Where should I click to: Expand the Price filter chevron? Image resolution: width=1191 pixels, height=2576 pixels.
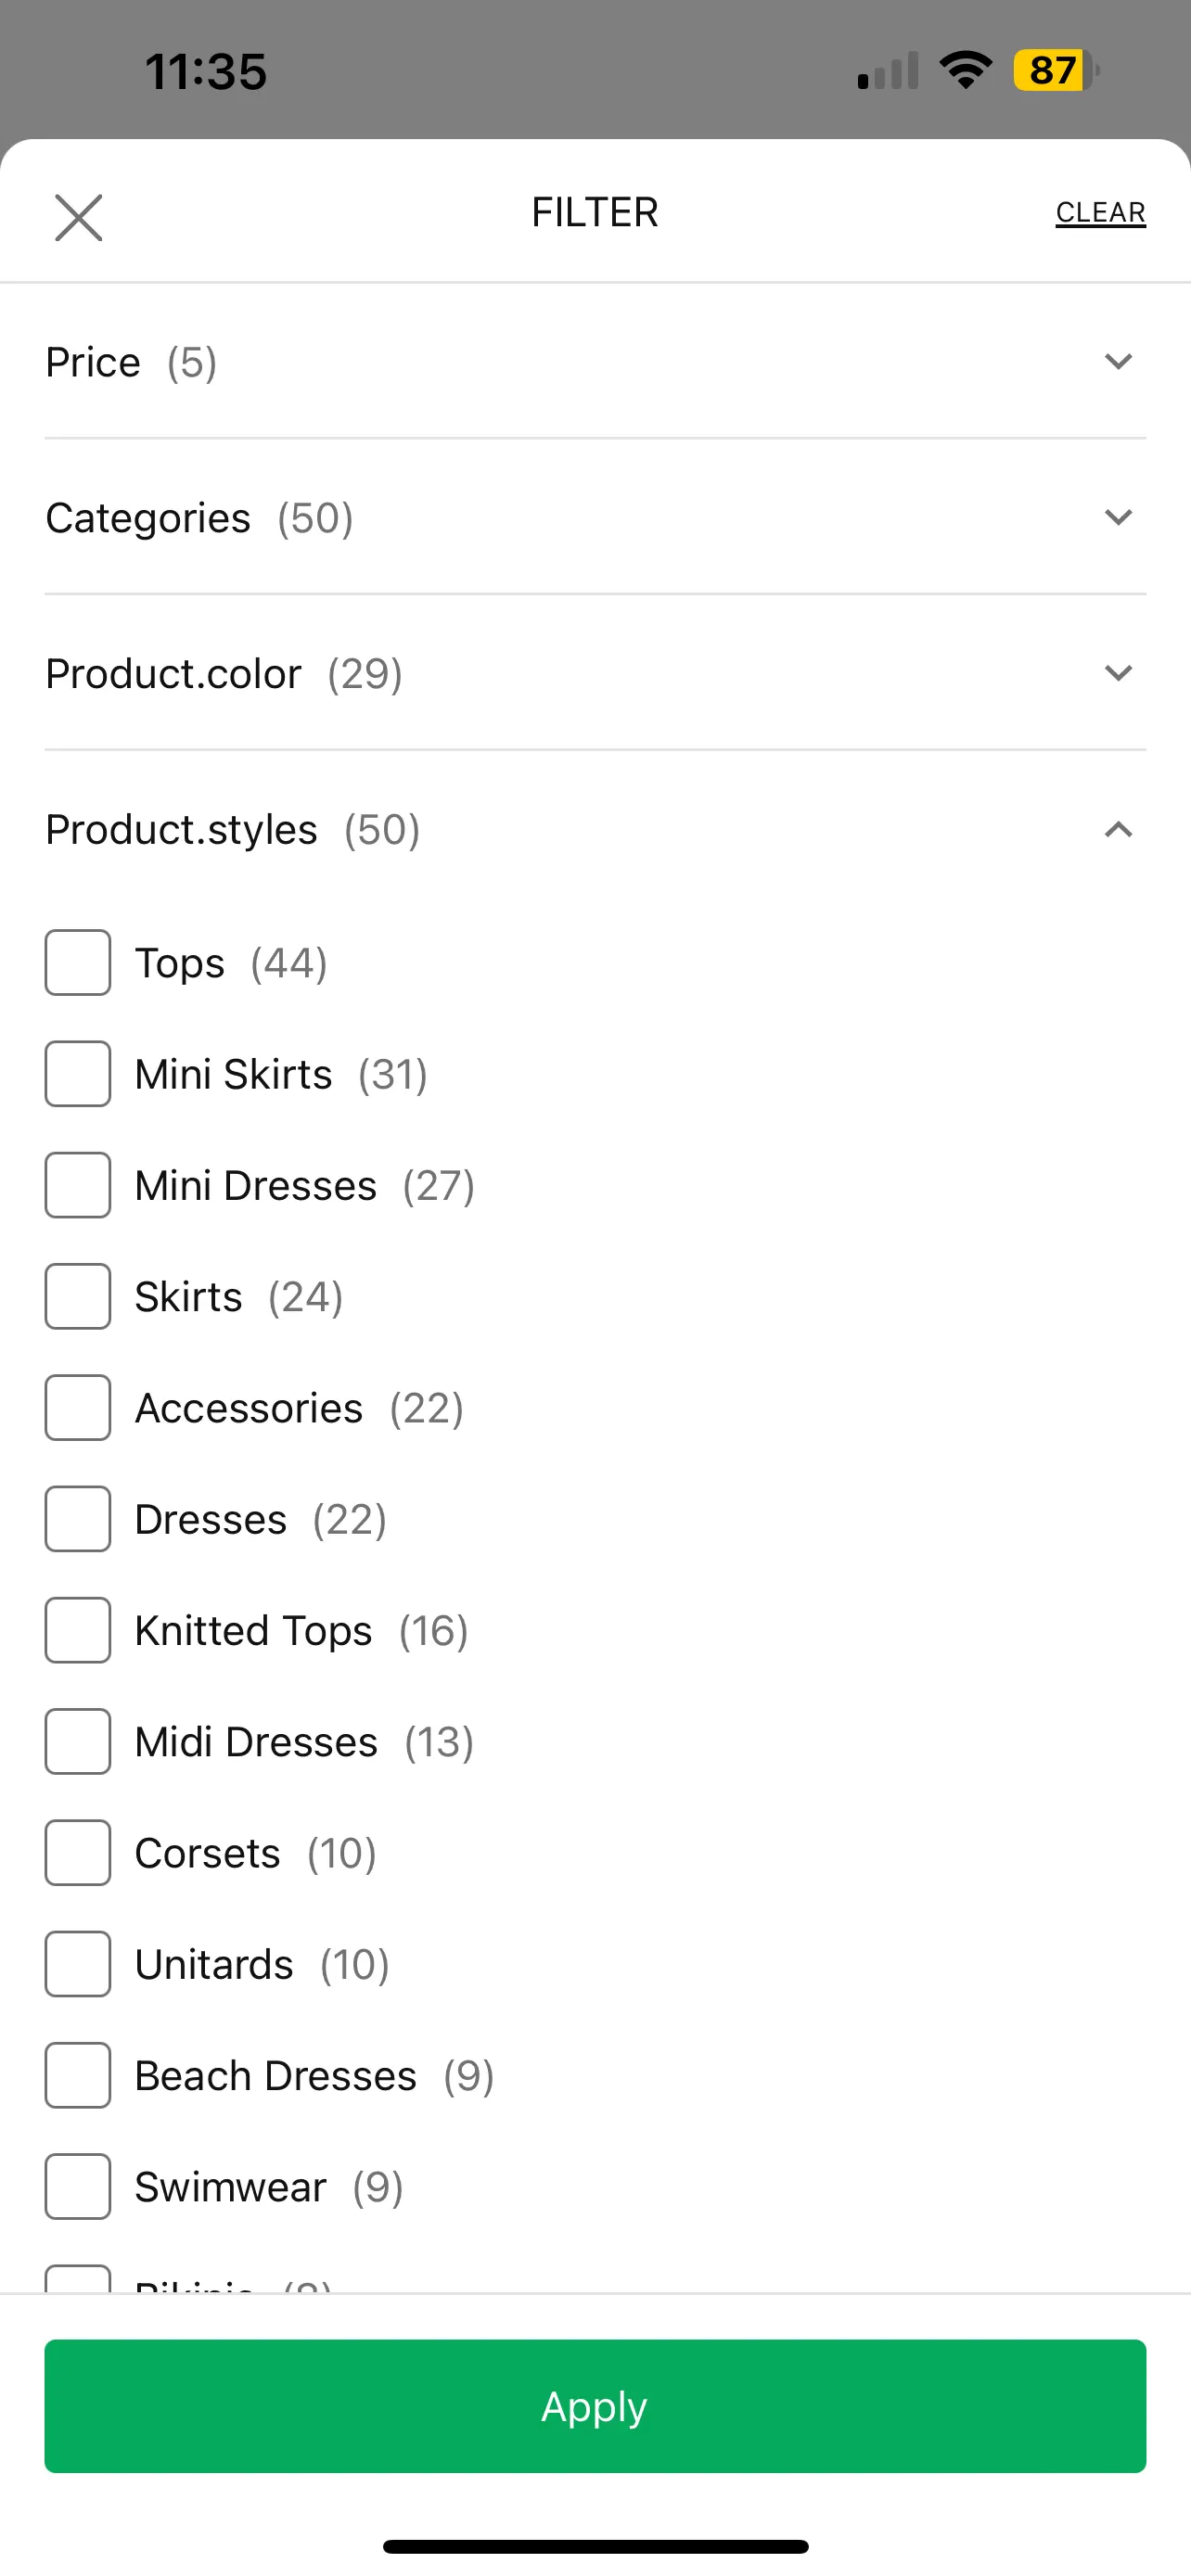(x=1118, y=361)
